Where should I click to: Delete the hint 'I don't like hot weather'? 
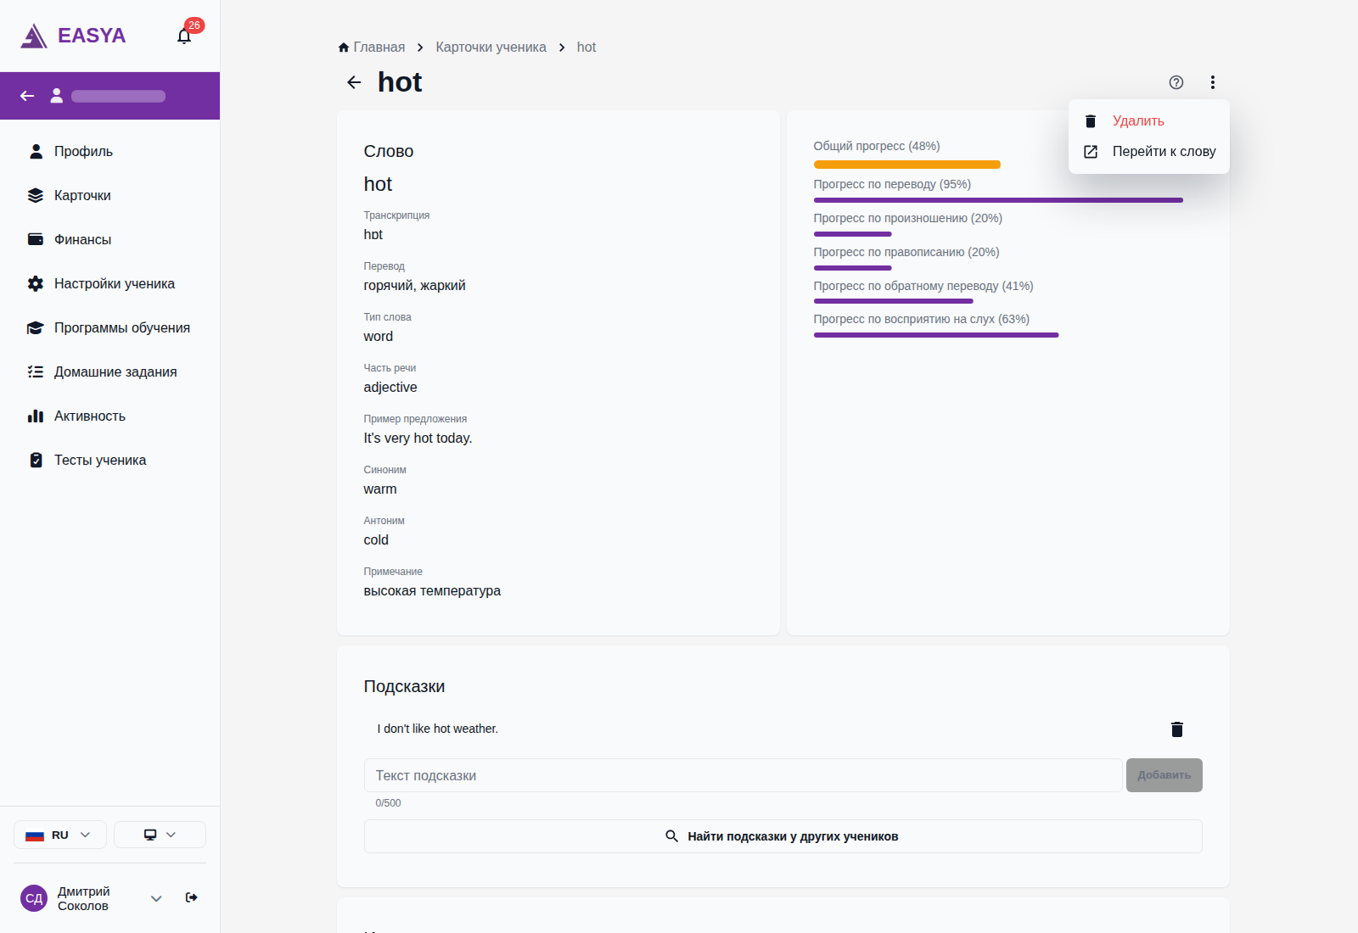tap(1176, 729)
